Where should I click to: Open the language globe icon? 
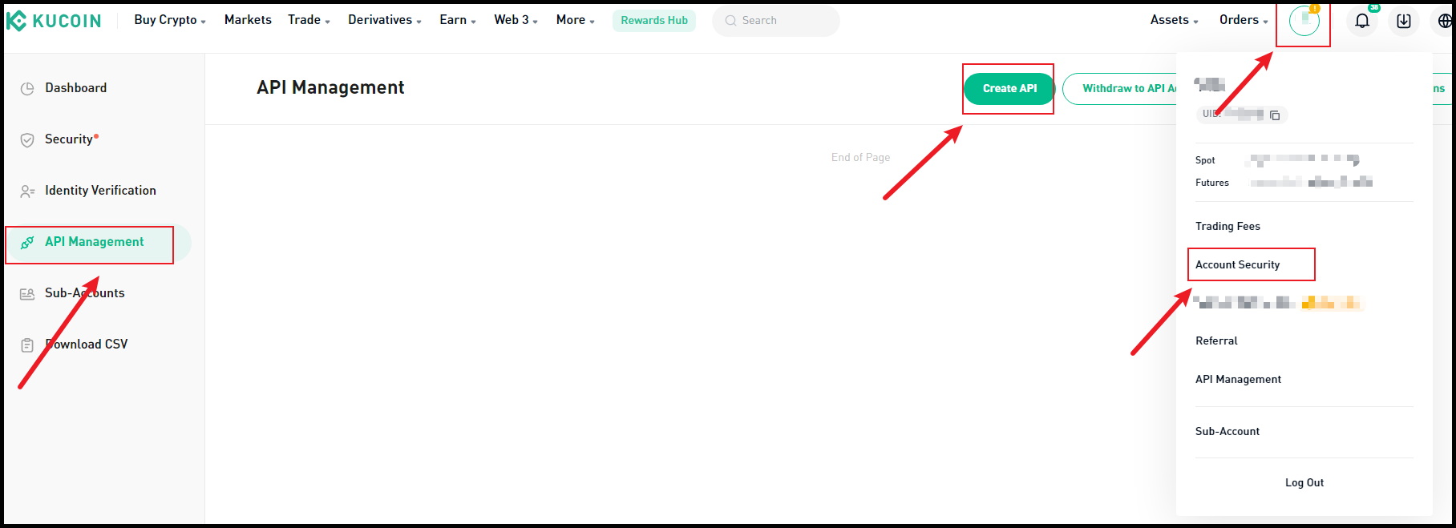(1445, 21)
